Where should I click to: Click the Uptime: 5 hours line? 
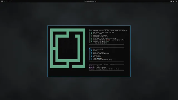tap(98, 67)
